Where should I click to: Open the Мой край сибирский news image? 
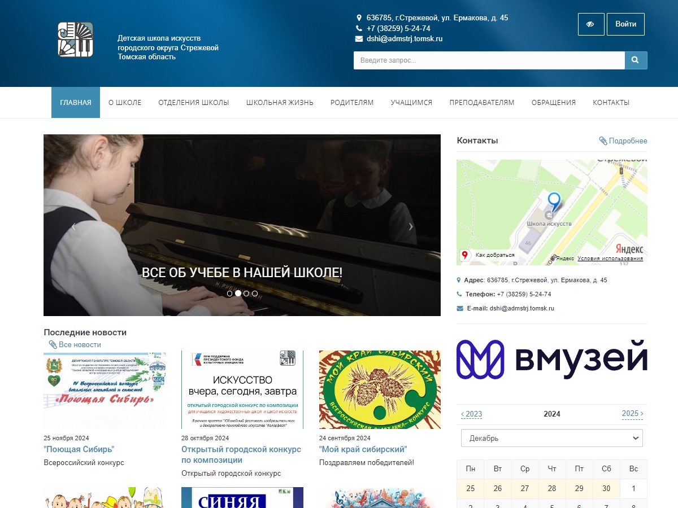click(x=380, y=390)
